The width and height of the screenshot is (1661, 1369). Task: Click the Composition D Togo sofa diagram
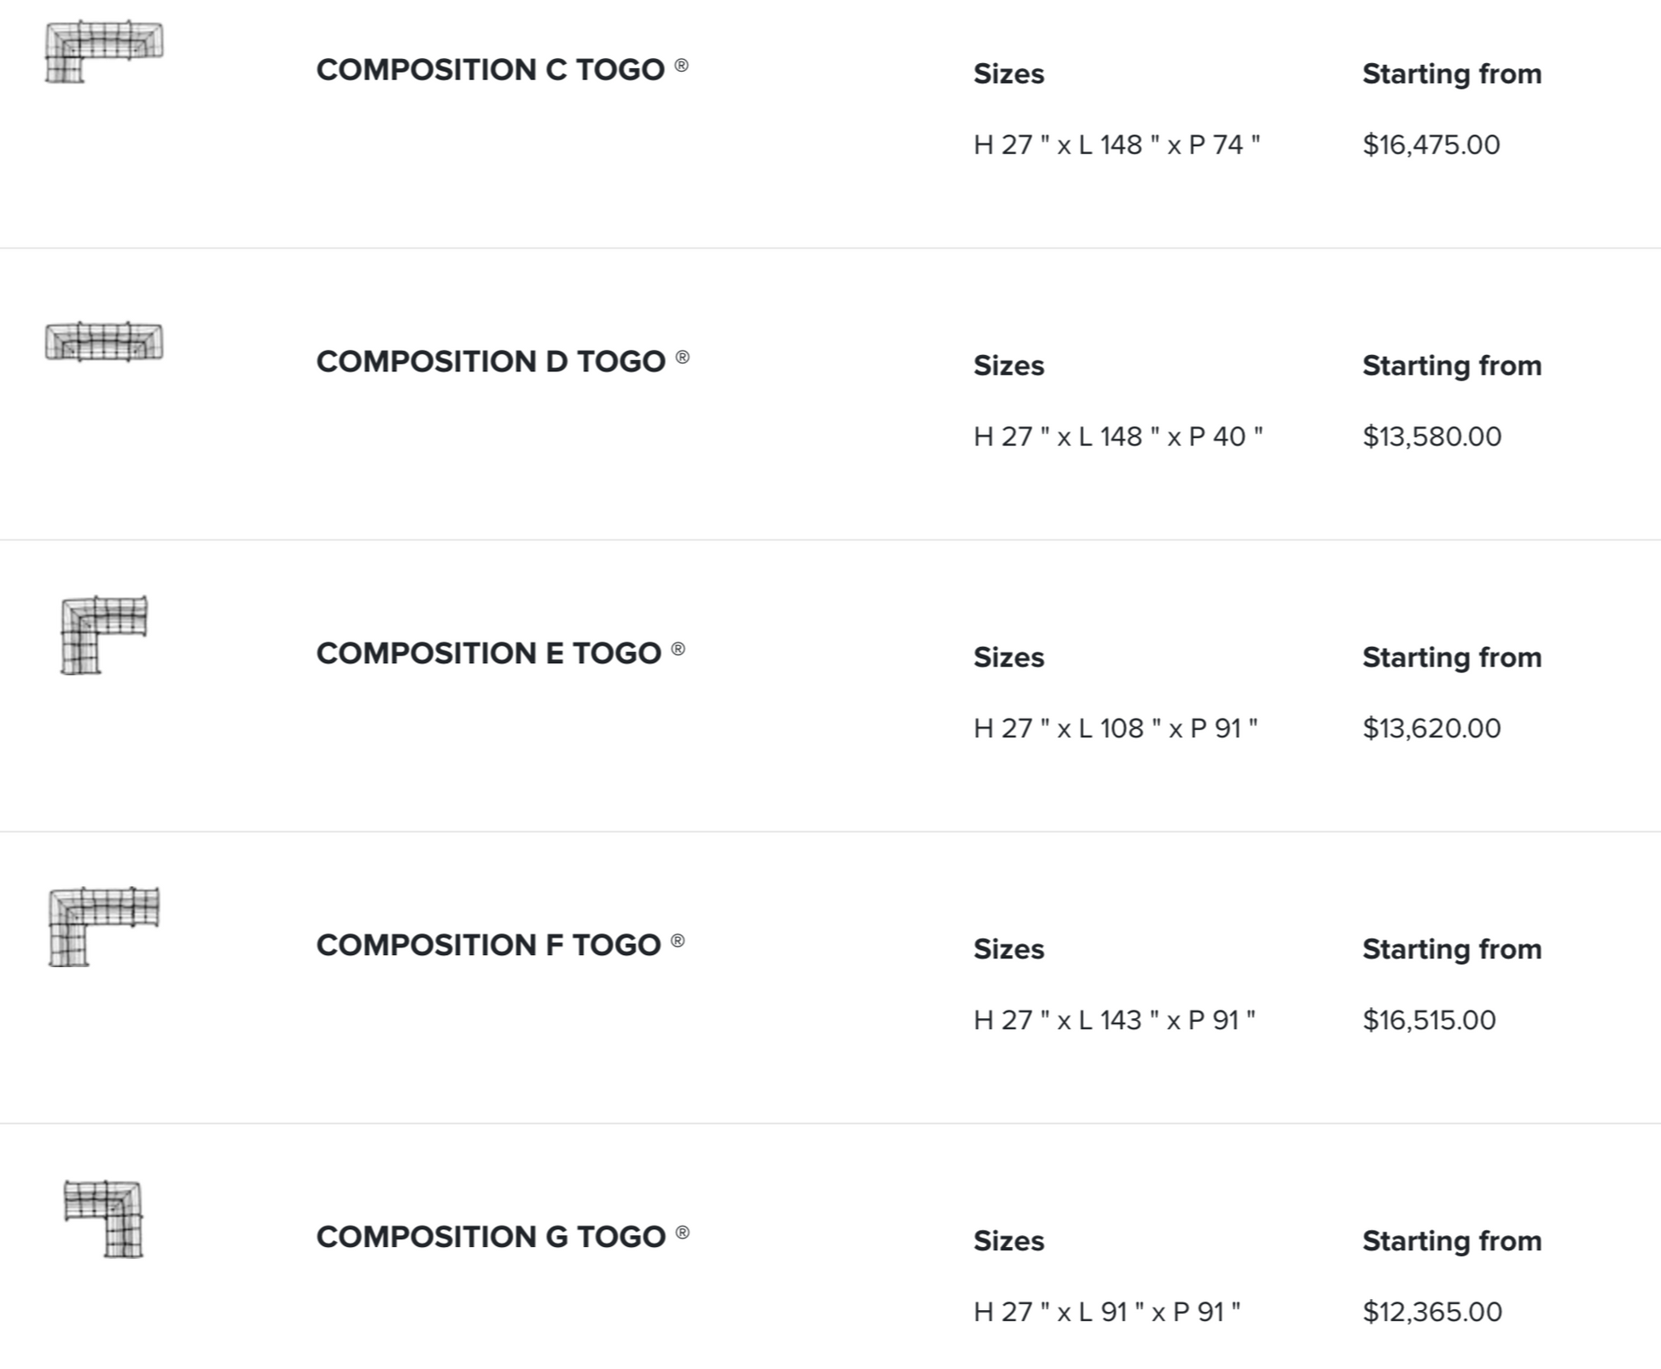coord(103,342)
